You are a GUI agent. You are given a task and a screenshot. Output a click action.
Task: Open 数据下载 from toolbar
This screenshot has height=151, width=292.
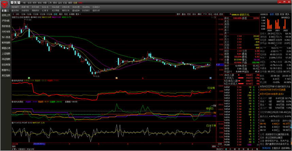25,7
